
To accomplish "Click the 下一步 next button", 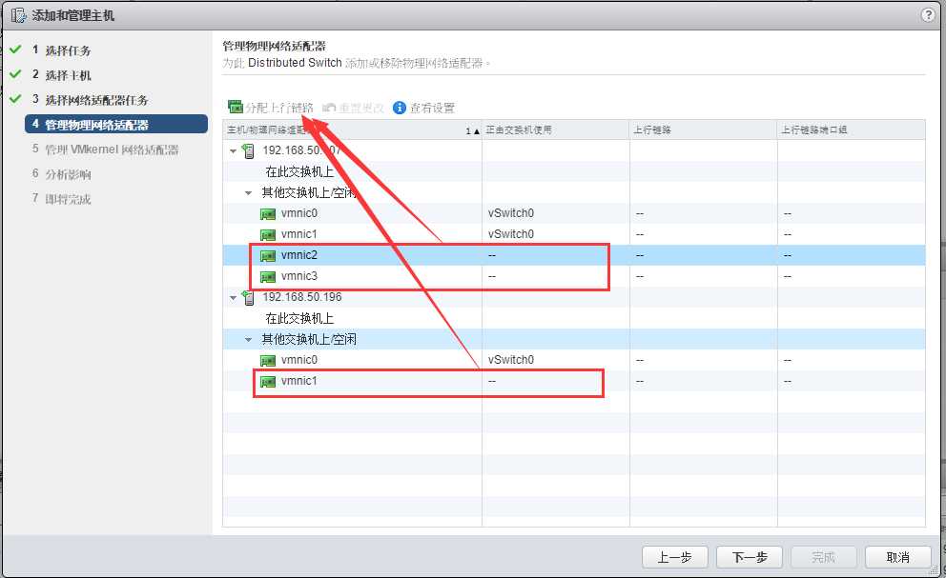I will click(x=750, y=557).
